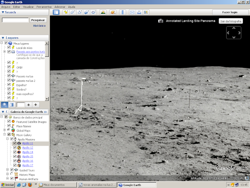Click the Email toolbar icon

132,12
